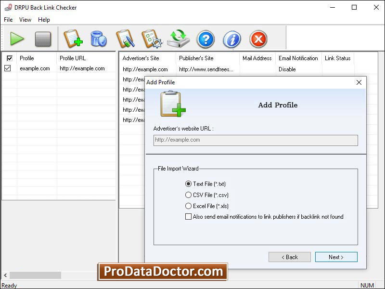Screen dimensions: 385x289
Task: Click the Exit toolbar icon
Action: (x=258, y=39)
